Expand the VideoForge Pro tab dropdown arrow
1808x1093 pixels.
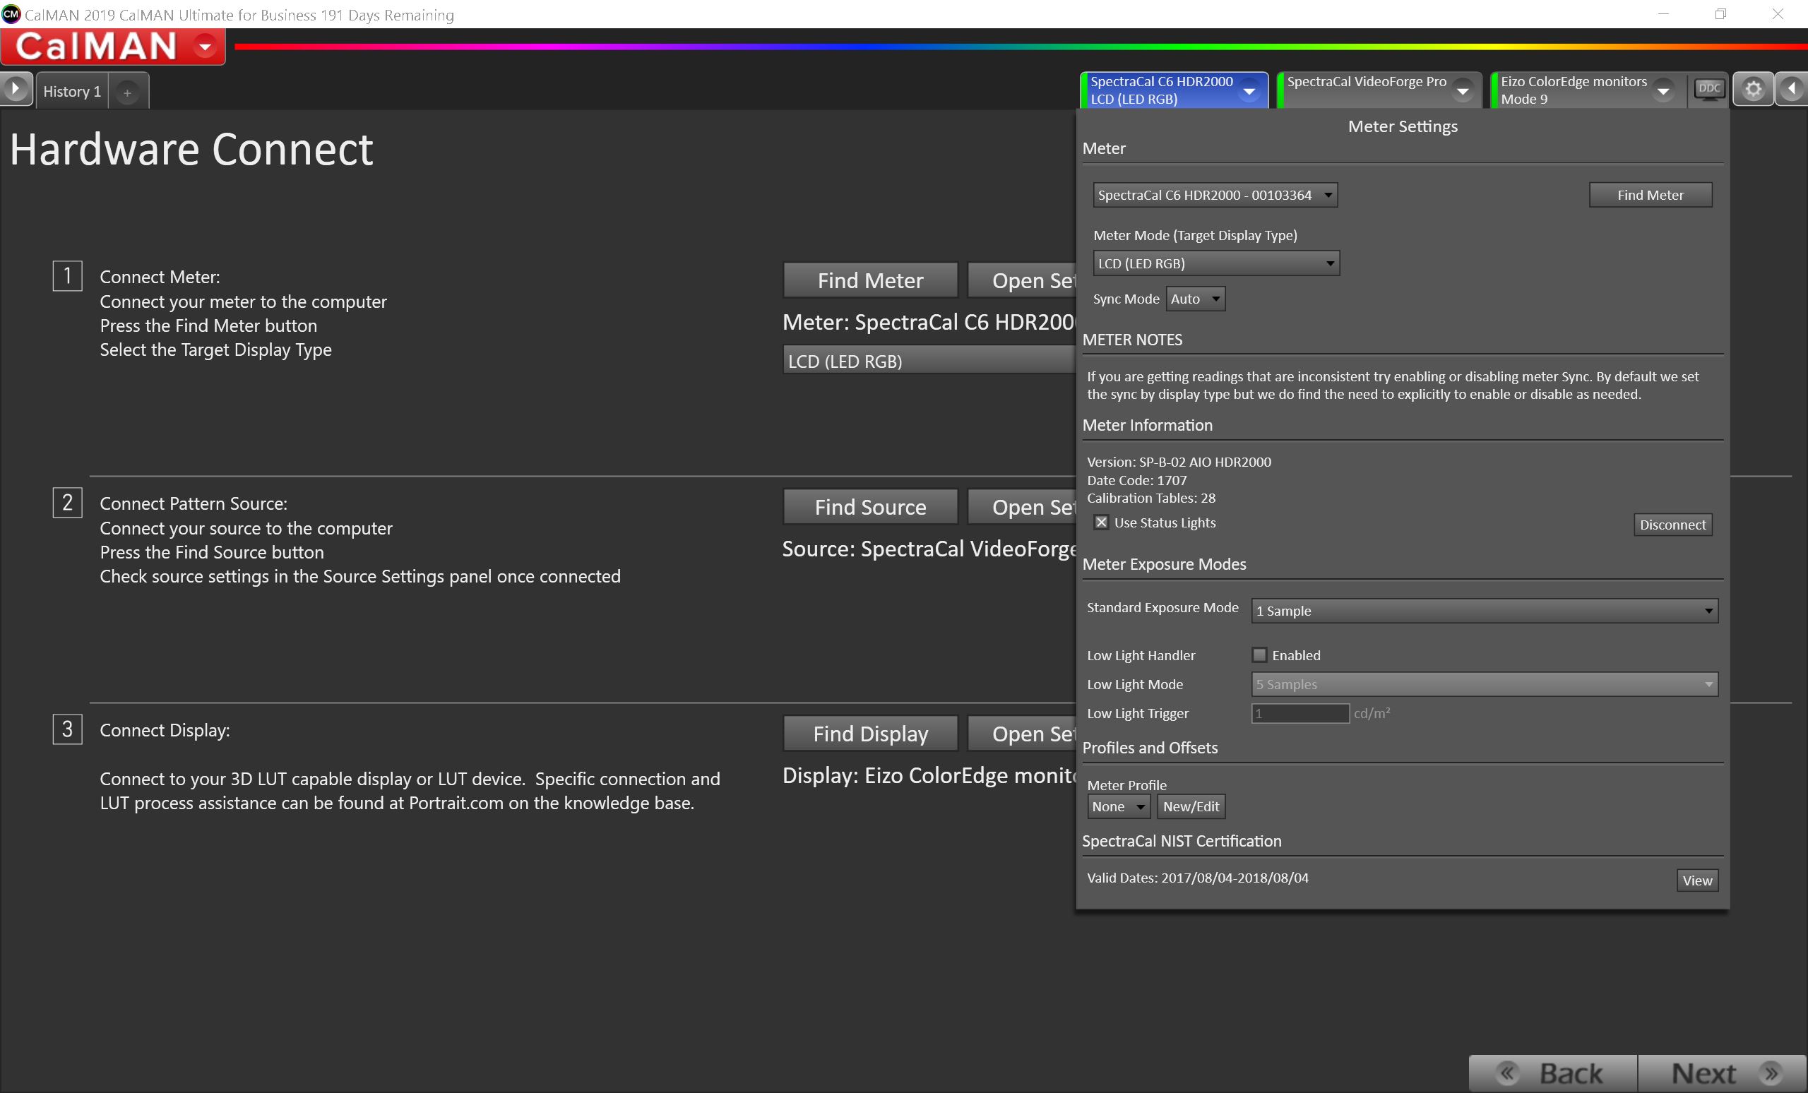[x=1463, y=92]
